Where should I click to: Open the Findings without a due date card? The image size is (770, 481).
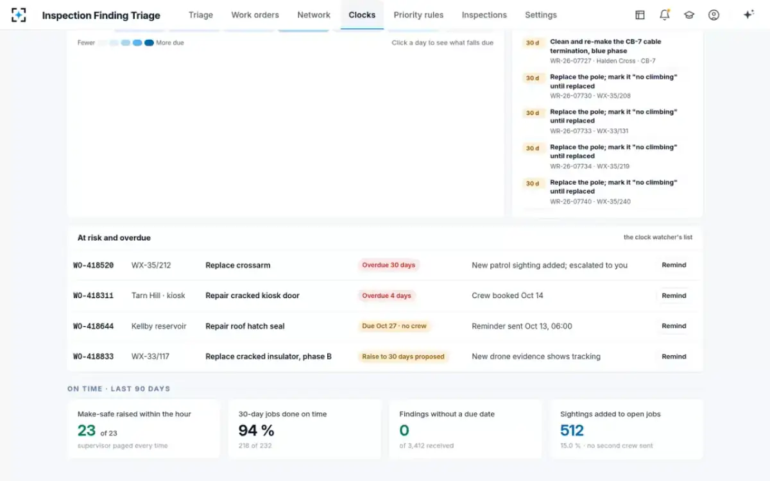[465, 429]
